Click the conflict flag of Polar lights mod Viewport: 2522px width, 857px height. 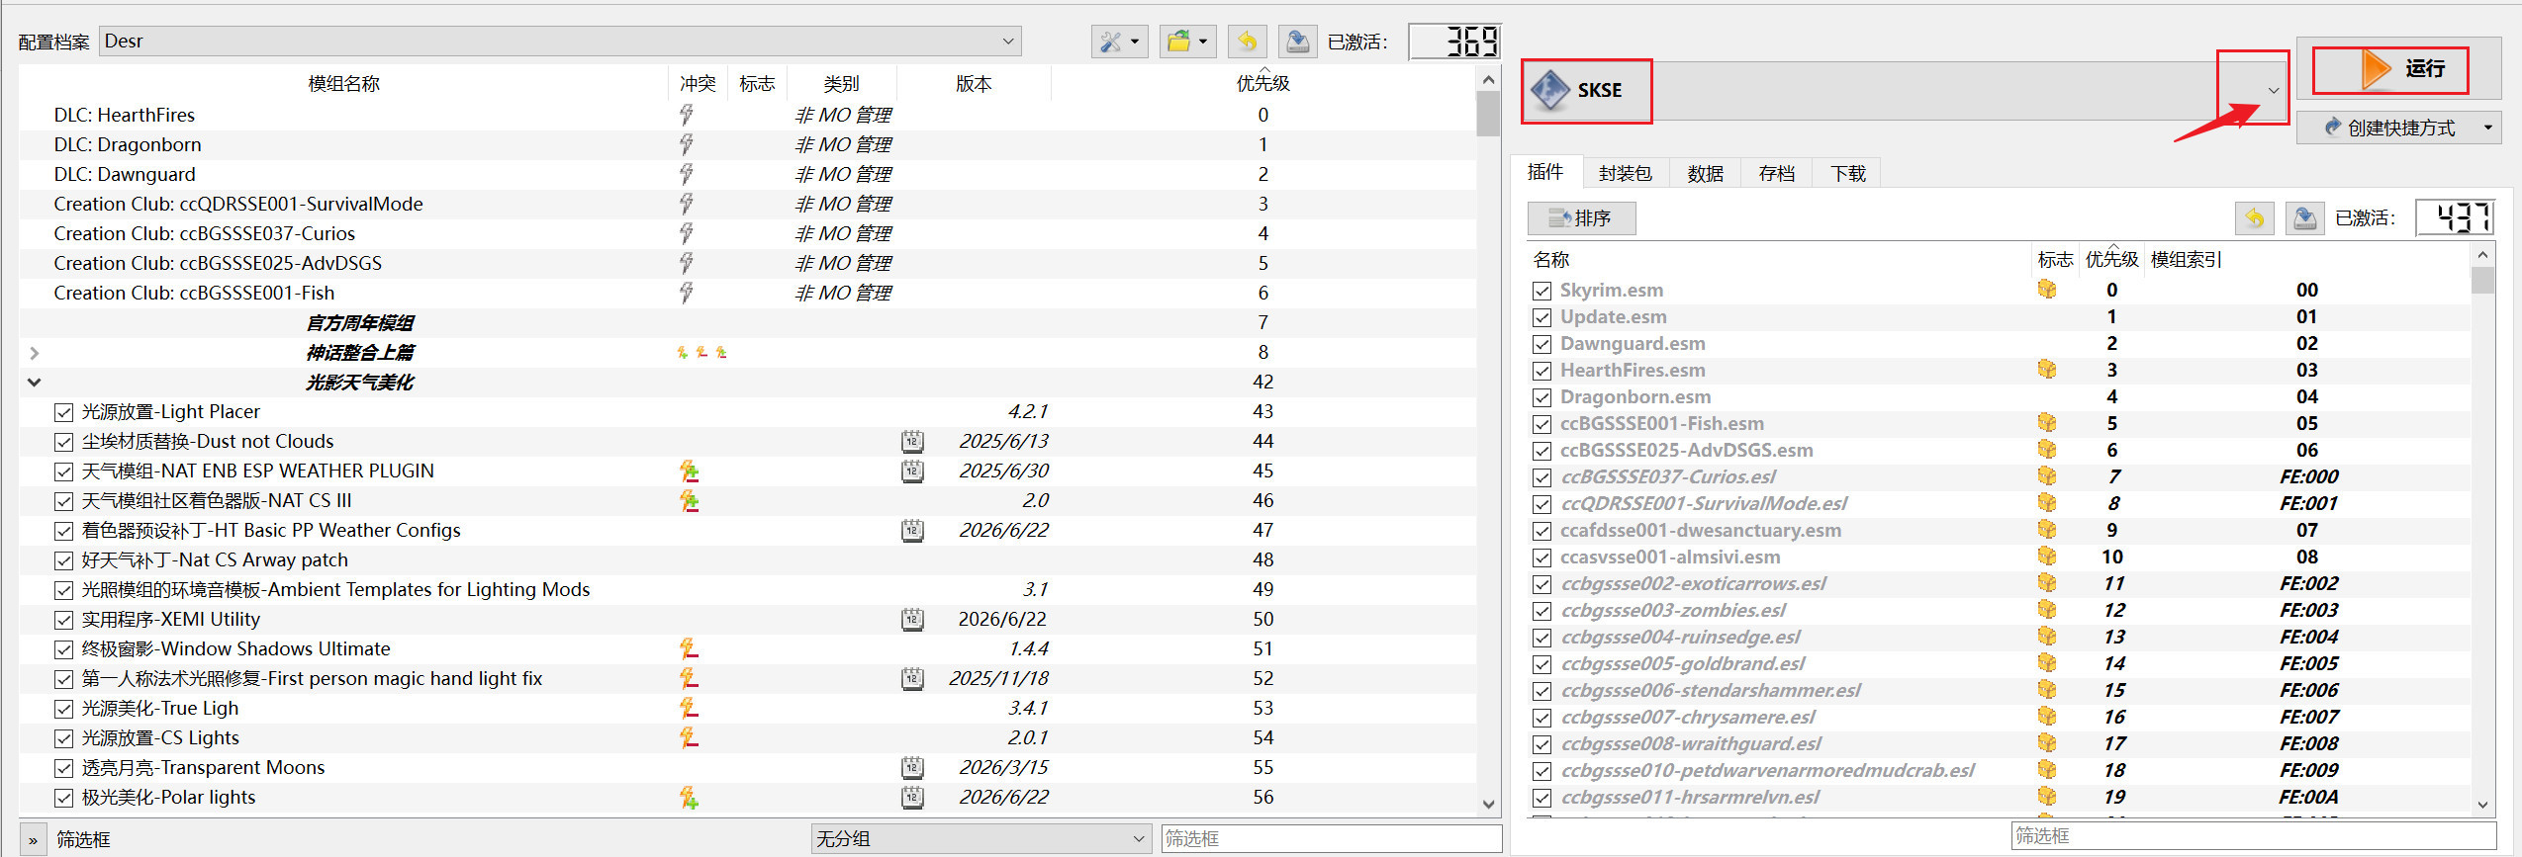point(689,798)
